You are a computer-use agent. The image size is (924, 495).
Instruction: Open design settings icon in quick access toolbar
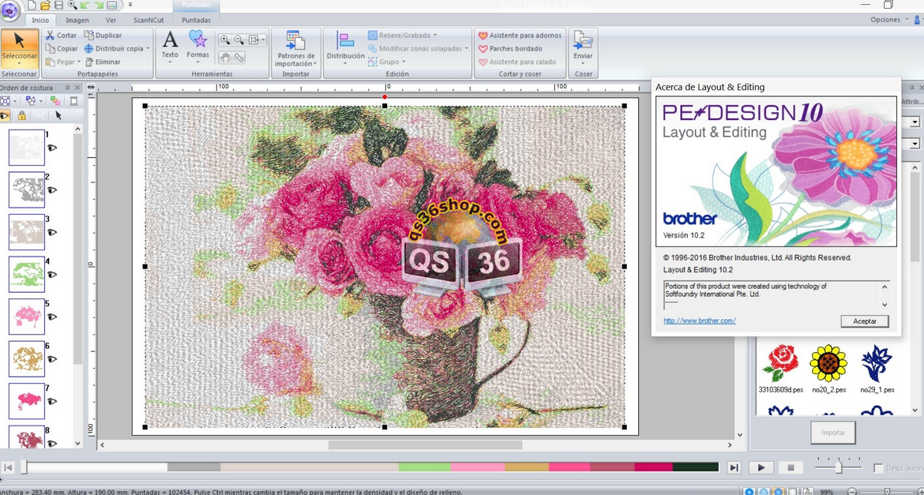[112, 6]
